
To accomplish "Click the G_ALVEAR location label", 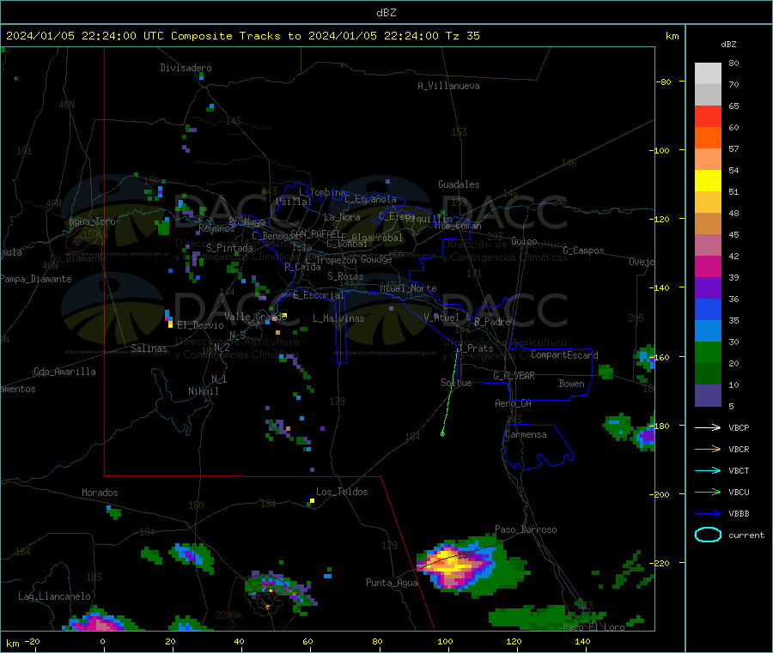I will (514, 376).
